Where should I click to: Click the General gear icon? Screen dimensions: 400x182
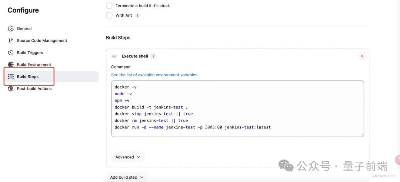(x=11, y=28)
